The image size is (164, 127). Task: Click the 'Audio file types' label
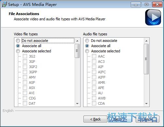(x=95, y=34)
